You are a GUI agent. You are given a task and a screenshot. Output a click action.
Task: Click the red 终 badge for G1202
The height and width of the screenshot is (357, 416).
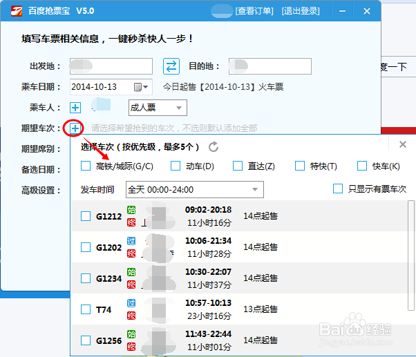click(x=131, y=253)
